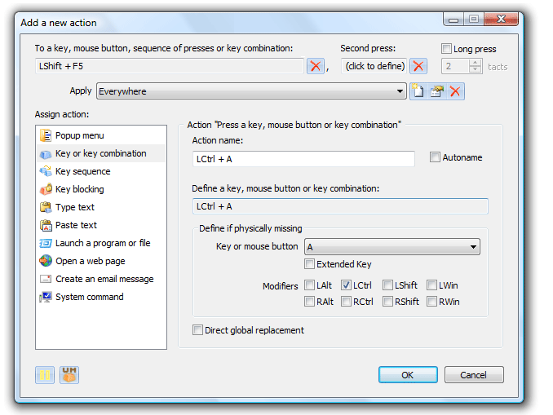The image size is (553, 415).
Task: Expand the Key or mouse button dropdown
Action: click(x=474, y=247)
